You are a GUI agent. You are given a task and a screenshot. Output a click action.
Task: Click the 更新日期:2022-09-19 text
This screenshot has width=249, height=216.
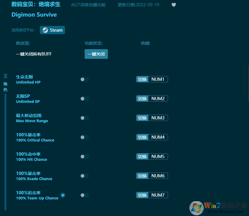click(138, 5)
